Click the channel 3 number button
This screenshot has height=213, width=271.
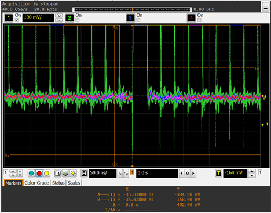pyautogui.click(x=130, y=18)
